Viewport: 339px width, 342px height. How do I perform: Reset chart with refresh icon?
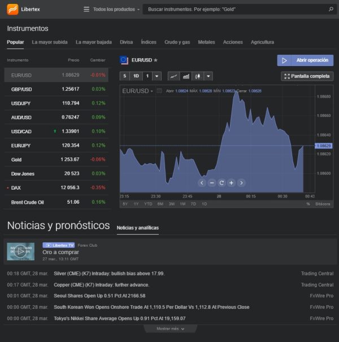[x=221, y=183]
